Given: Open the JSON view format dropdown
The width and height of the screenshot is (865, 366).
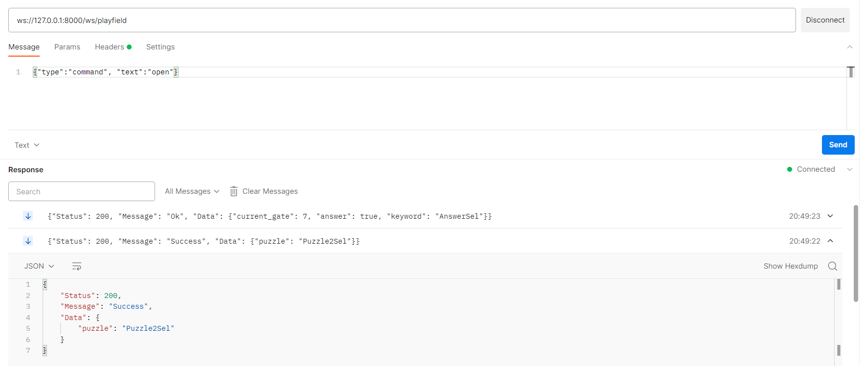Looking at the screenshot, I should [x=39, y=266].
